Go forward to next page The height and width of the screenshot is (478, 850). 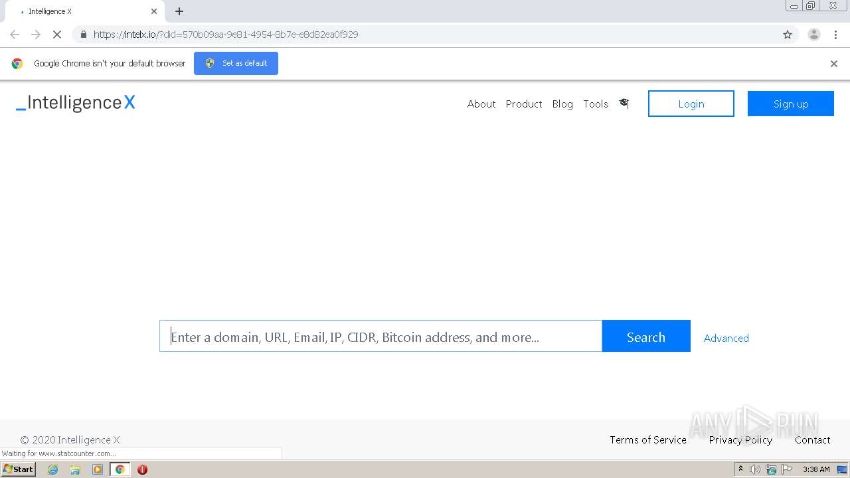coord(36,35)
